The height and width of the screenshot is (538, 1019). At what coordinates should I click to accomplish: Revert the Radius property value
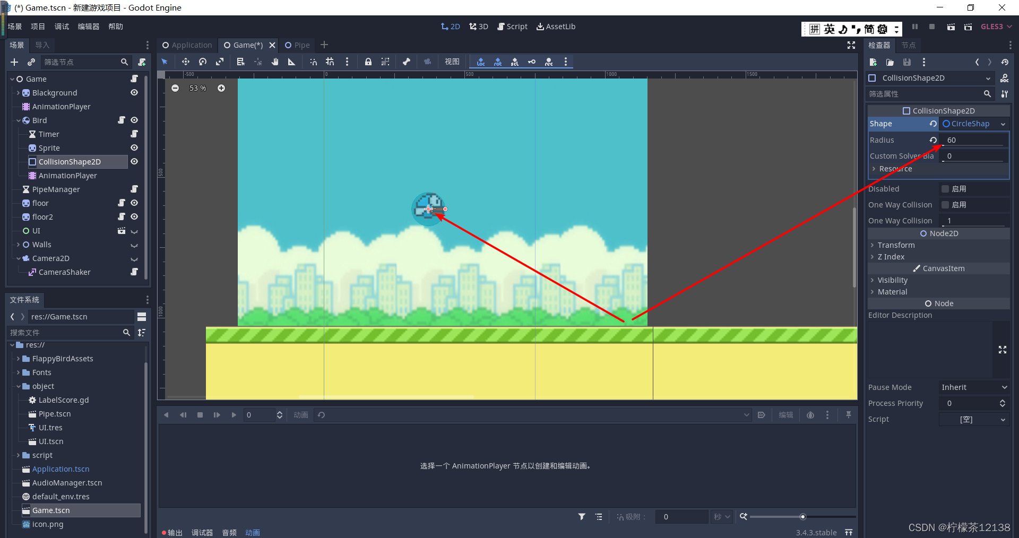click(933, 140)
